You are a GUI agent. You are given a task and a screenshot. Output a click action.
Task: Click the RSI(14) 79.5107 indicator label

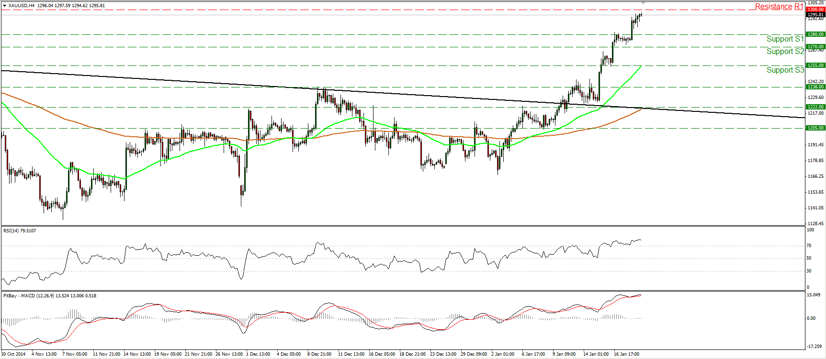pos(20,230)
